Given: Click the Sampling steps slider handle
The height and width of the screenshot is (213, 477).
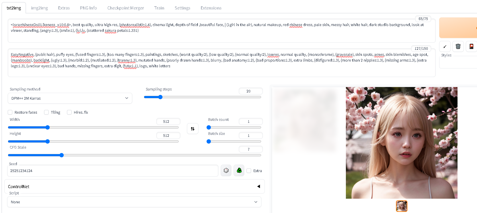Looking at the screenshot, I should coord(160,97).
